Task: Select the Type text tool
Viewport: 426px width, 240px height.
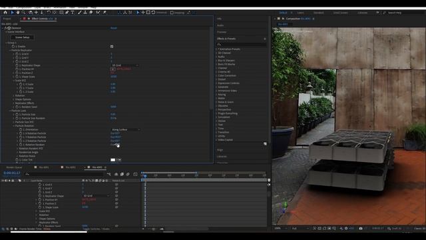Action: point(73,13)
